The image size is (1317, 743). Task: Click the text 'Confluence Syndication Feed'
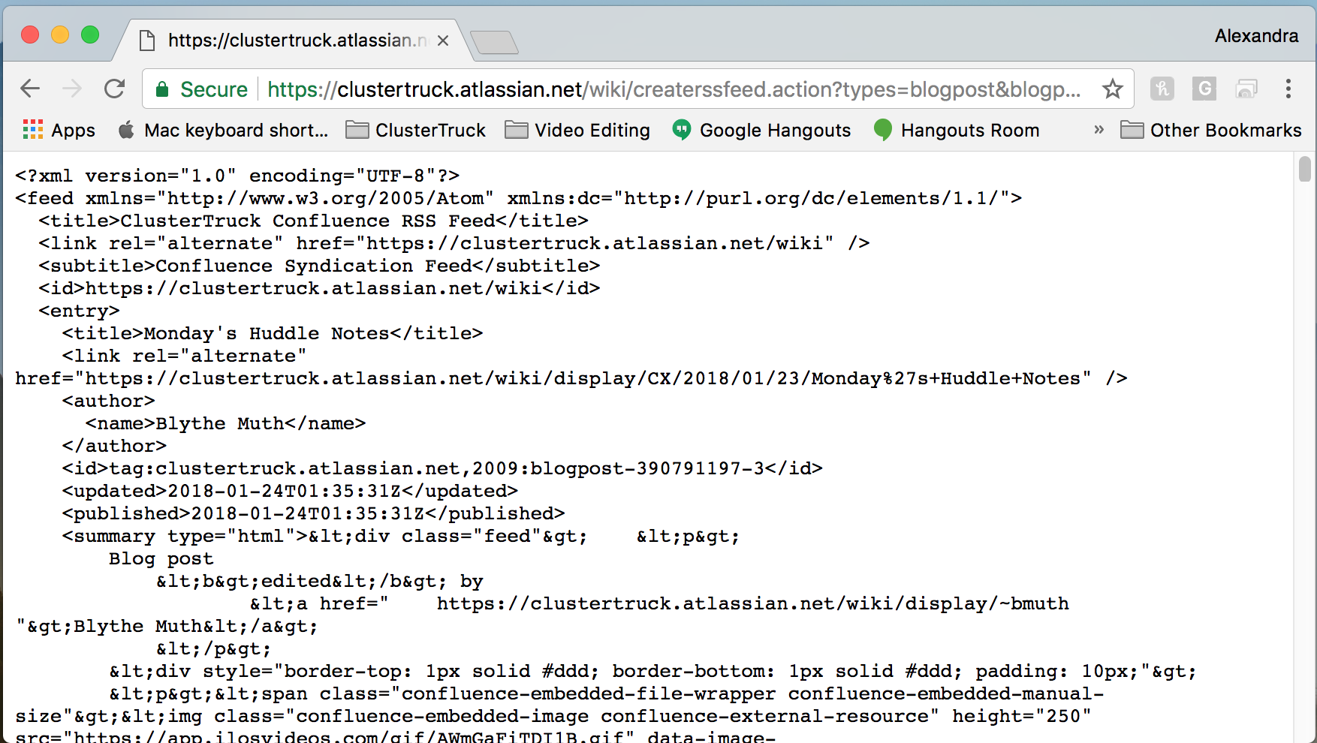[313, 266]
